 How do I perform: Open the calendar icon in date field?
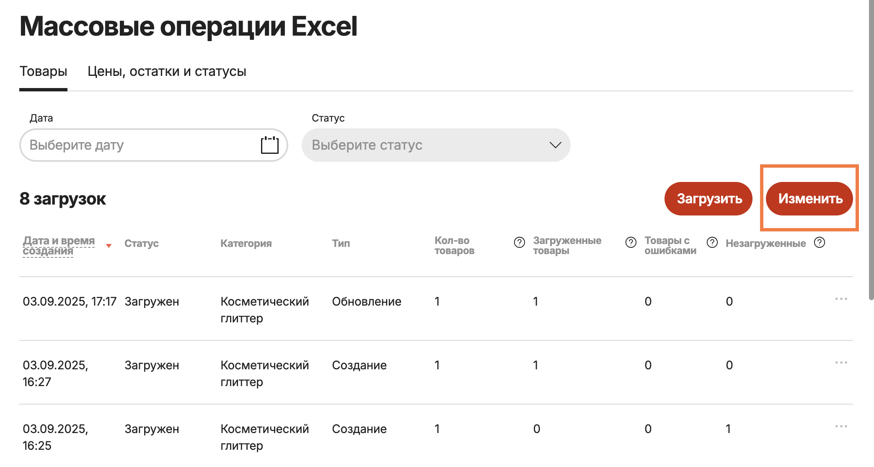pos(269,145)
